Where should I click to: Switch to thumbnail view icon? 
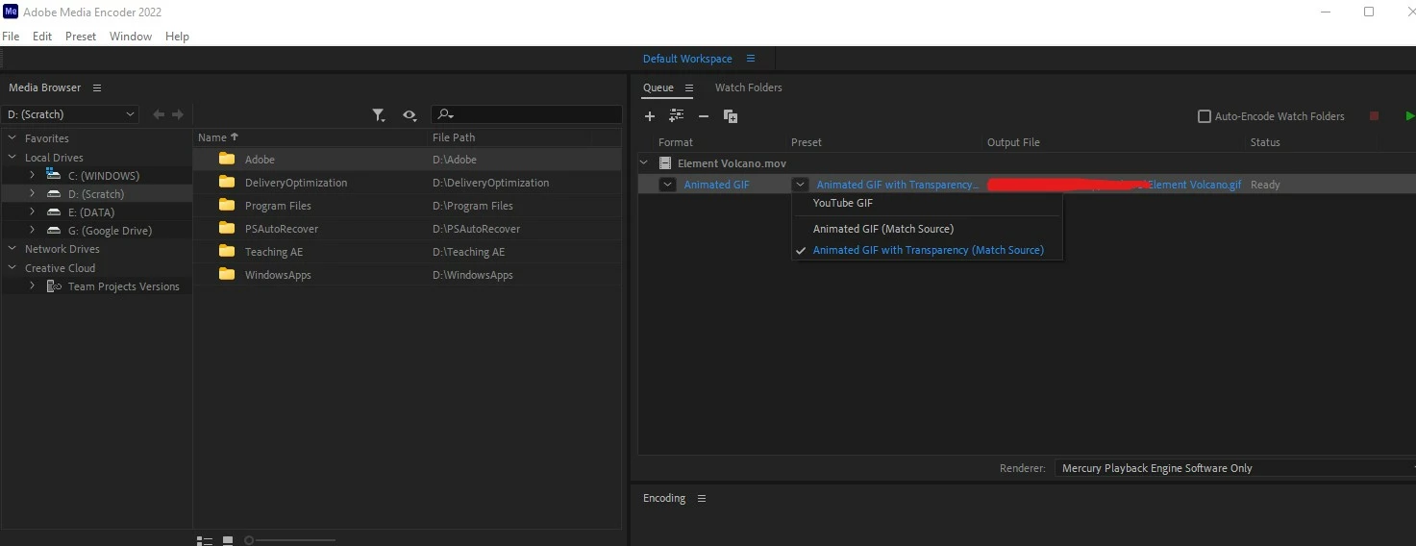[x=228, y=541]
